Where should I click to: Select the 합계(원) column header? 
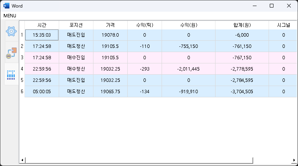(x=242, y=25)
